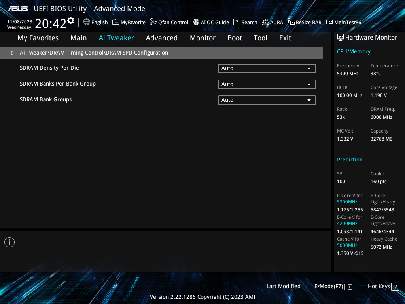Click the 1.332 V MC voltage value
The image size is (405, 304).
[345, 139]
